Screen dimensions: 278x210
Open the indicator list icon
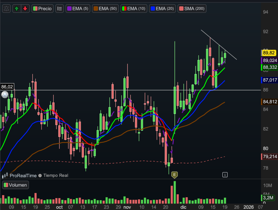(x=59, y=8)
